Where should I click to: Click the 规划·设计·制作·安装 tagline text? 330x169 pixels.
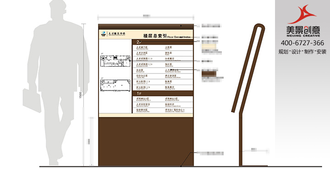click(302, 52)
